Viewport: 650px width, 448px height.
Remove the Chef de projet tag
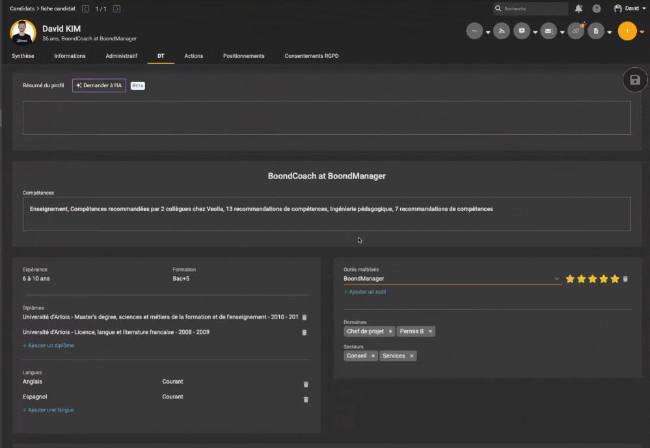[x=390, y=331]
